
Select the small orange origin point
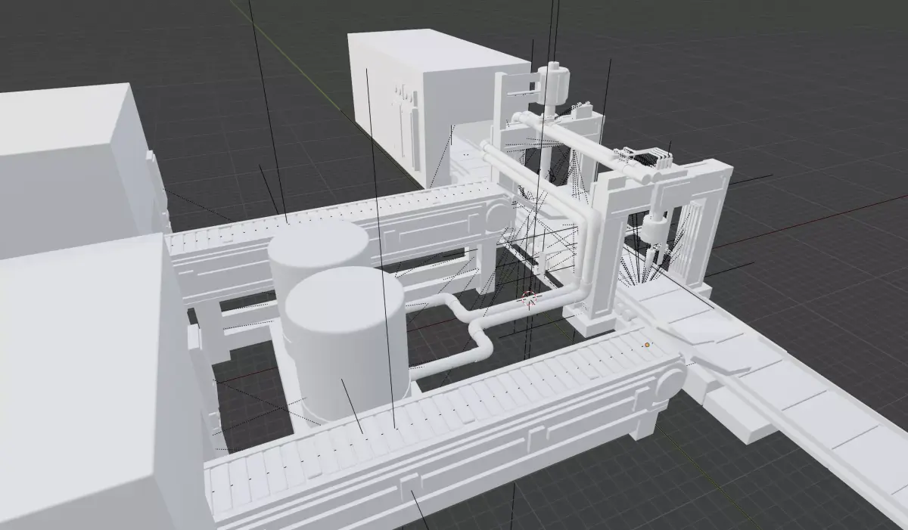coord(646,345)
